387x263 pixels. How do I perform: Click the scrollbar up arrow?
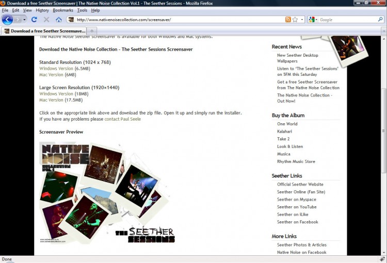point(384,39)
